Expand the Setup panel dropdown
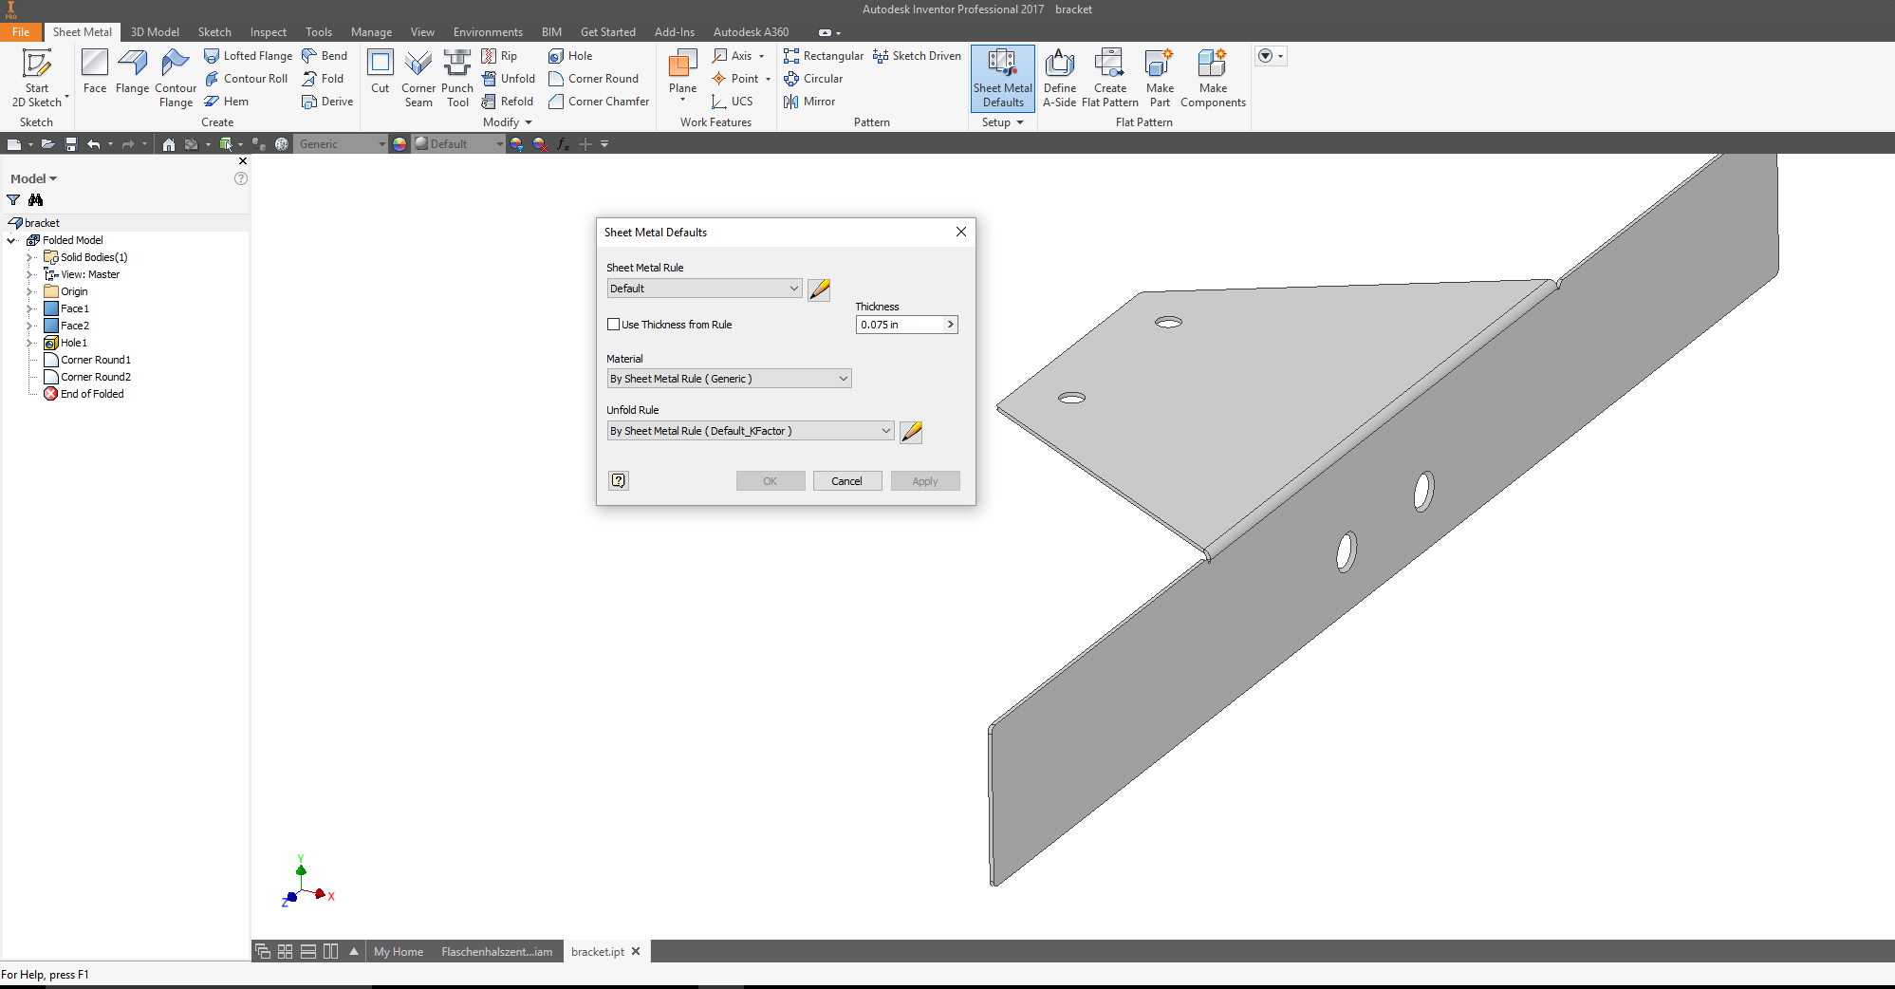Screen dimensions: 1895x989 pyautogui.click(x=1003, y=122)
